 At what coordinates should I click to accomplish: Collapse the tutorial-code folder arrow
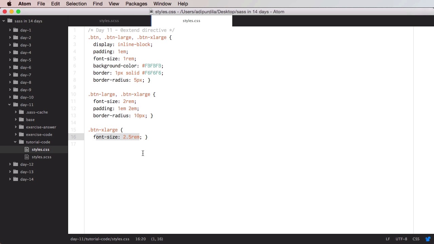pos(16,142)
